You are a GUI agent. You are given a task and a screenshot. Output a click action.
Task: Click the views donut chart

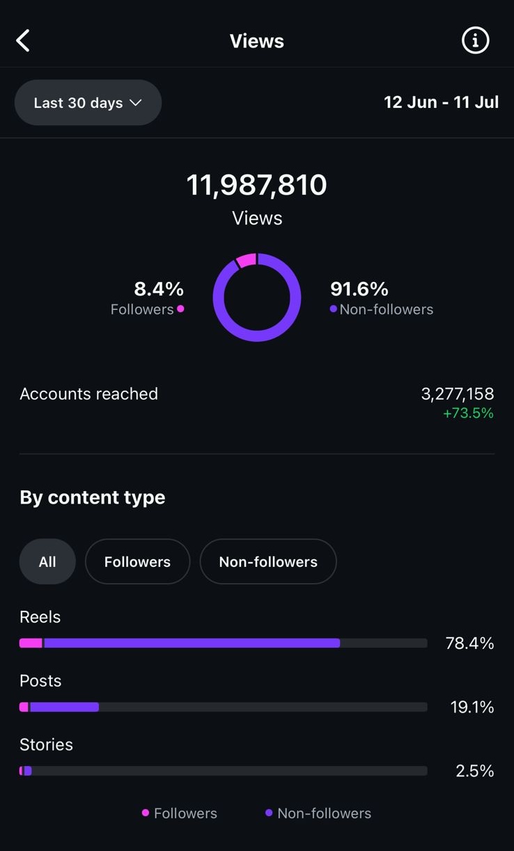pyautogui.click(x=257, y=297)
